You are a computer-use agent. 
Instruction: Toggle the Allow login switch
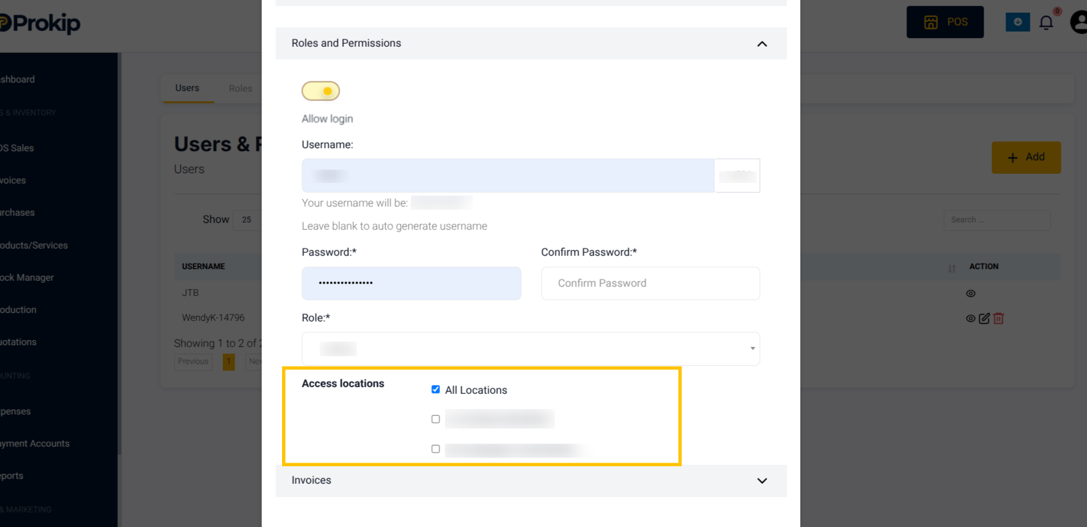point(320,91)
